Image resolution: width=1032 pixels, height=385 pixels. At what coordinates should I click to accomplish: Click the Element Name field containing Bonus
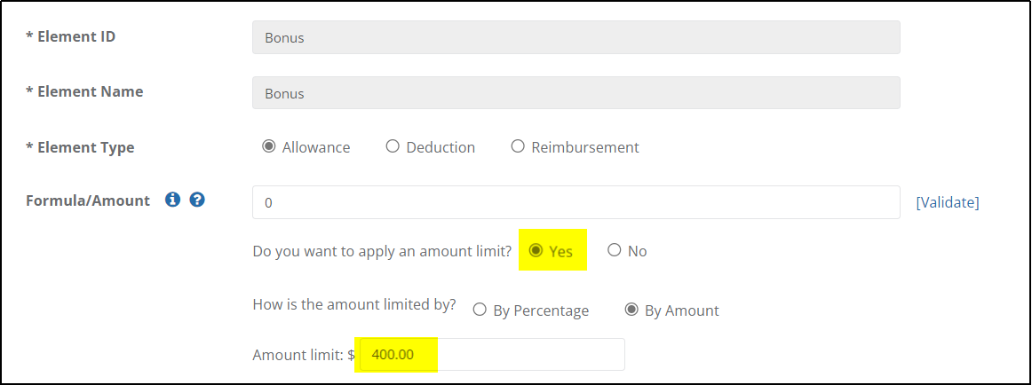point(576,93)
